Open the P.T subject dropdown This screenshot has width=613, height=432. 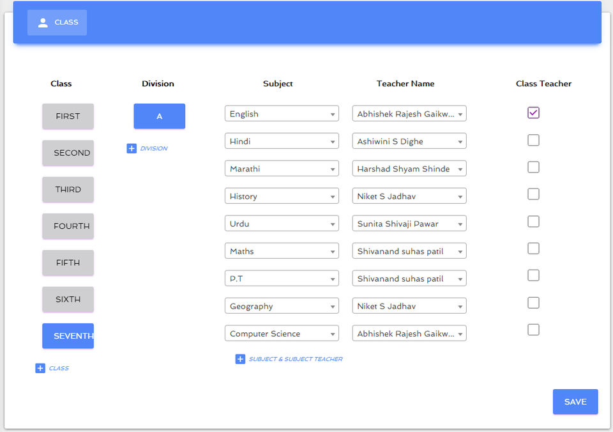282,278
